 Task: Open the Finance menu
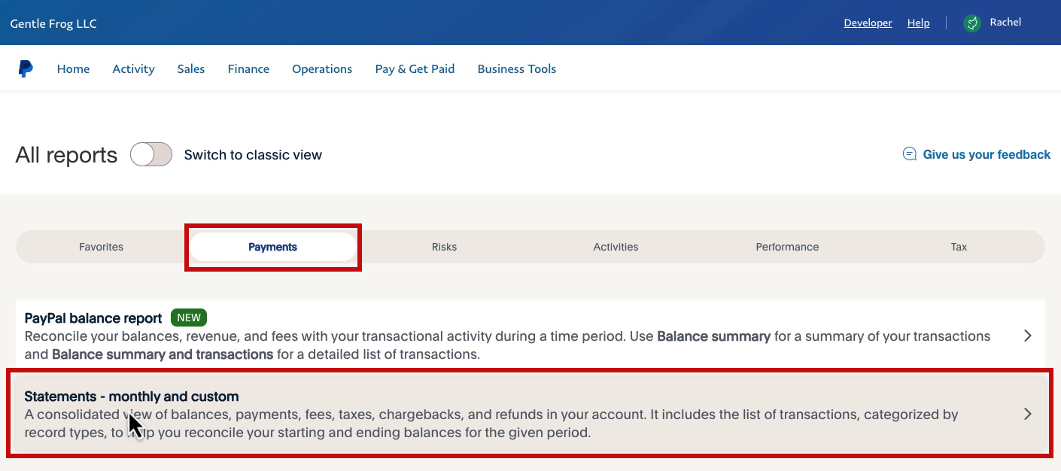[248, 69]
